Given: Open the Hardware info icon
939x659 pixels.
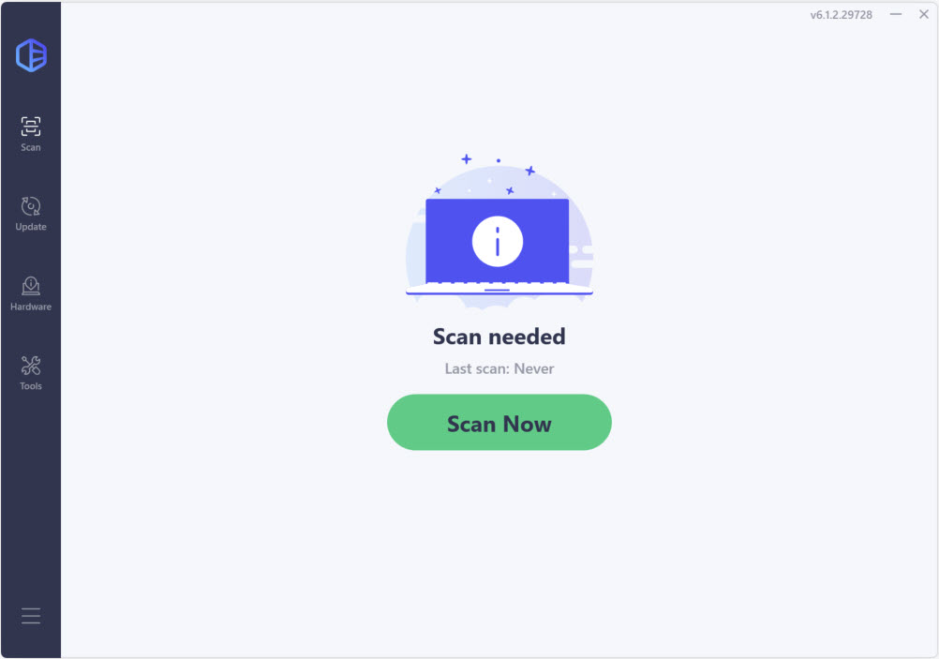Looking at the screenshot, I should pos(31,286).
